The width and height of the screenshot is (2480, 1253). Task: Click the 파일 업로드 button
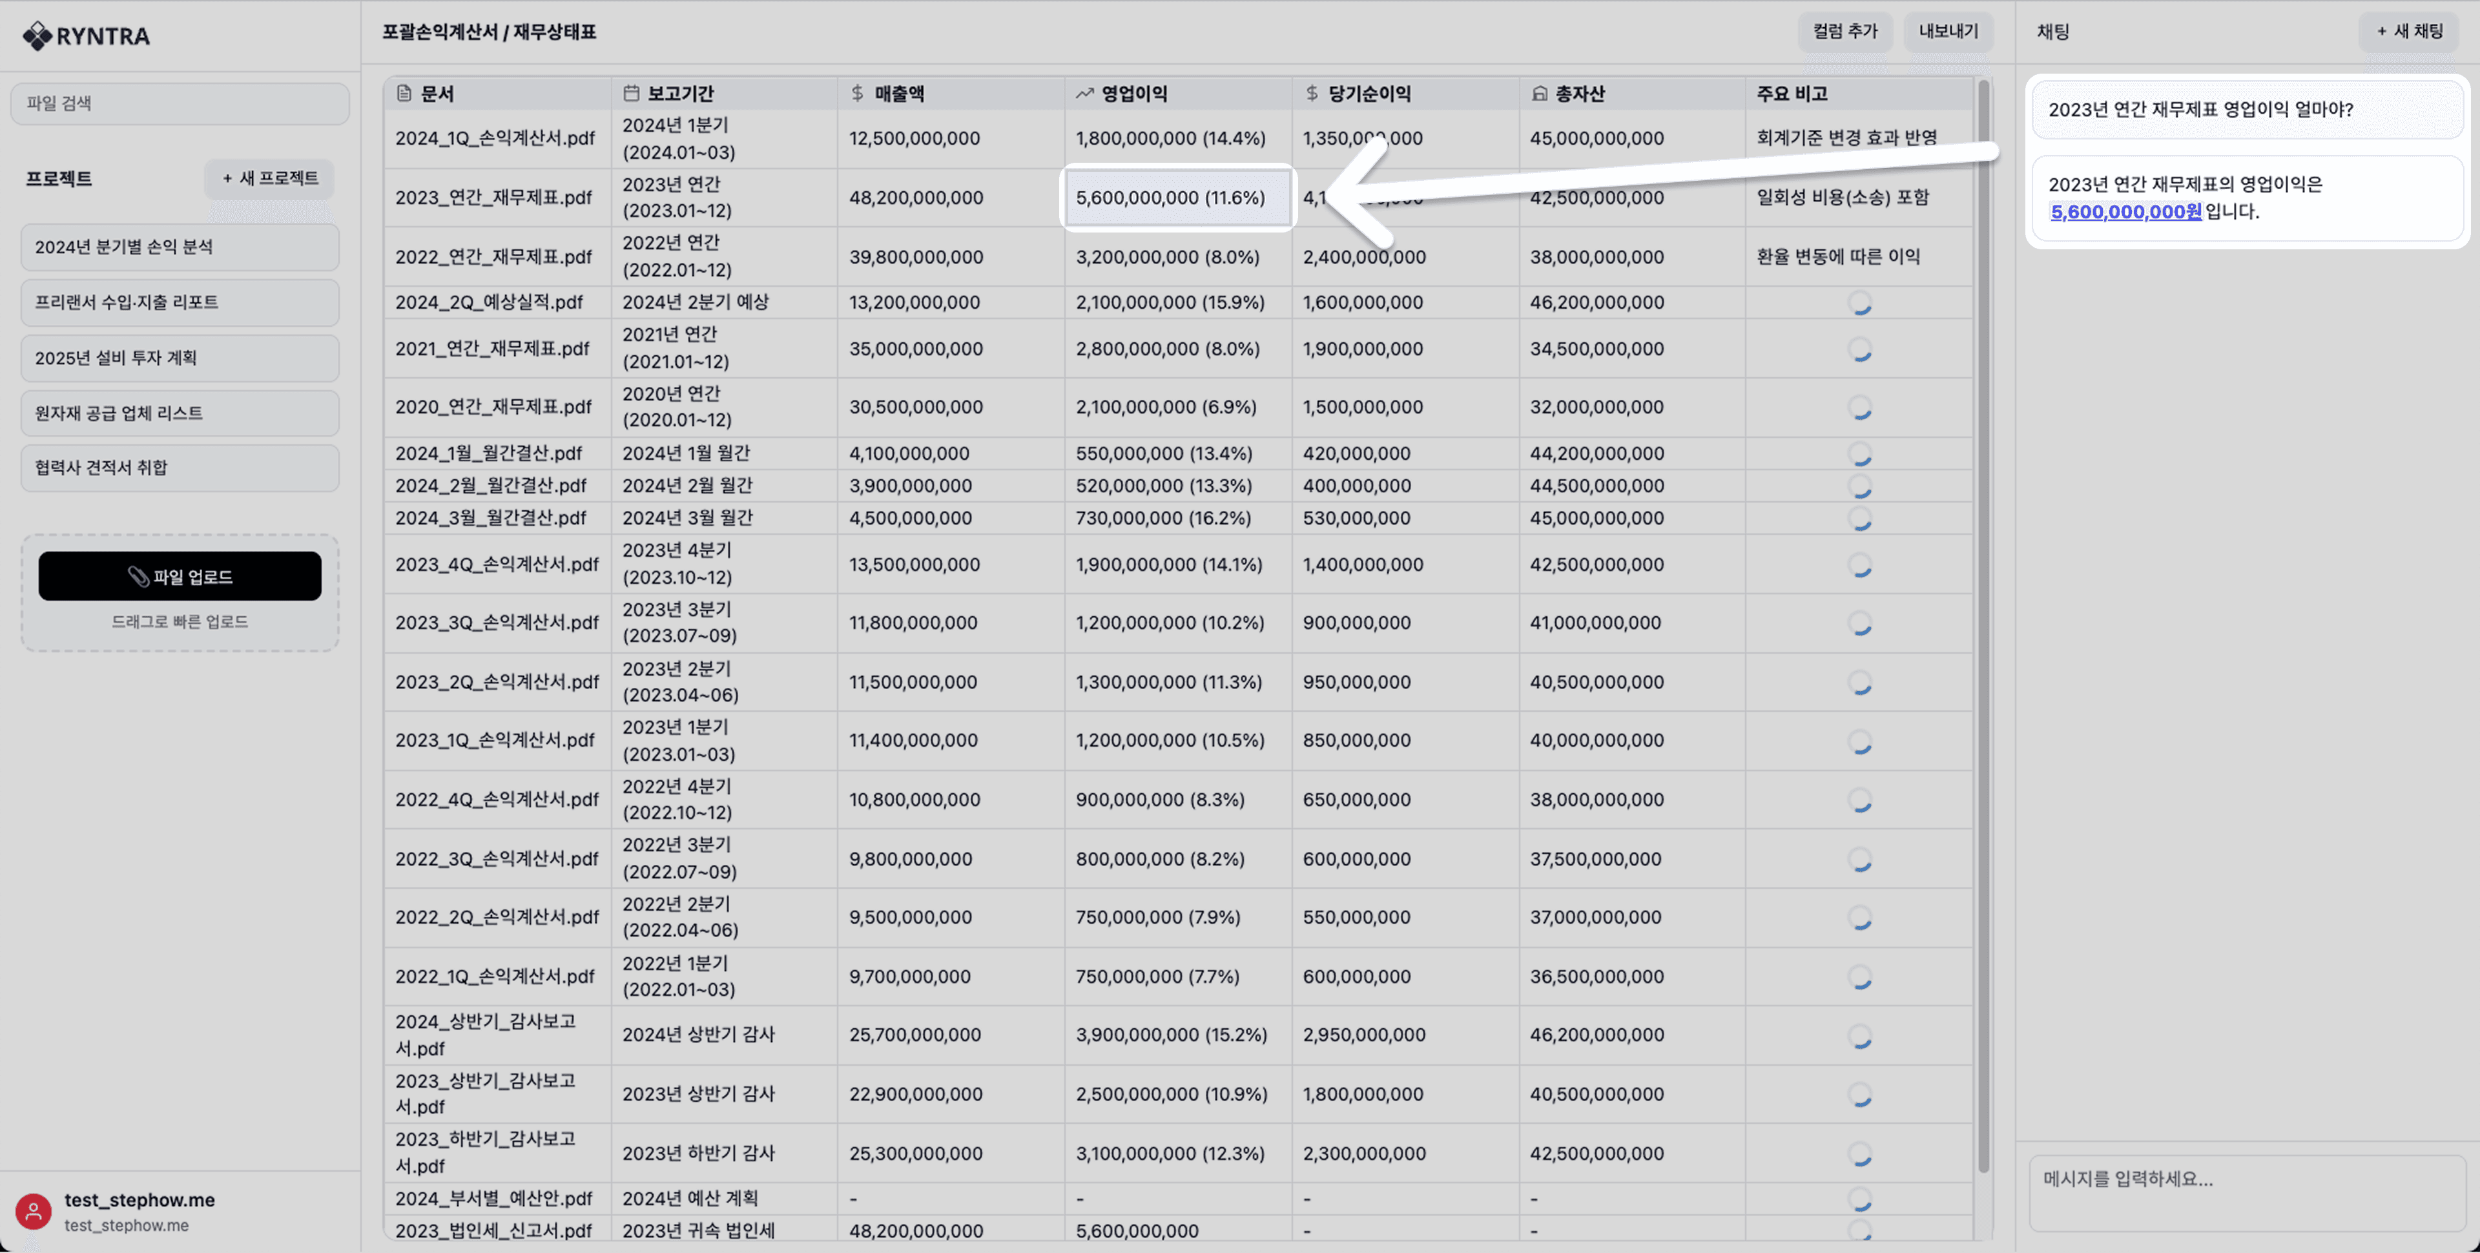pyautogui.click(x=180, y=576)
